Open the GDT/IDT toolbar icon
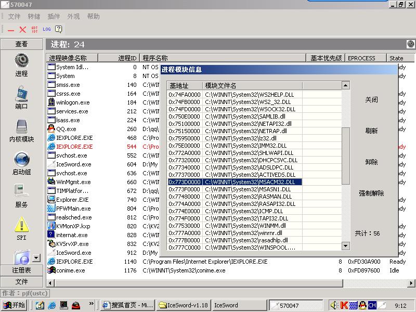416x312 pixels. coord(34,30)
